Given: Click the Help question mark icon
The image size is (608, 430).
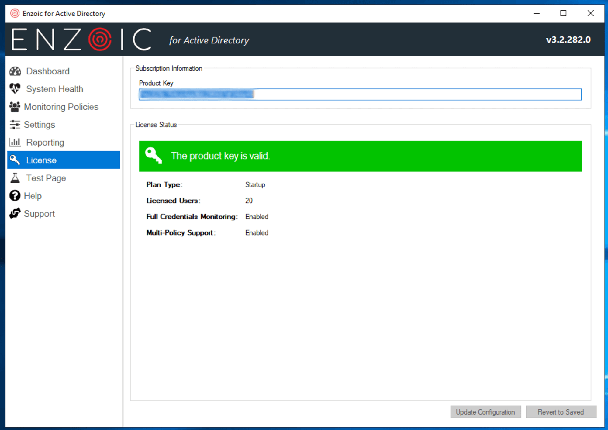Looking at the screenshot, I should (x=15, y=196).
